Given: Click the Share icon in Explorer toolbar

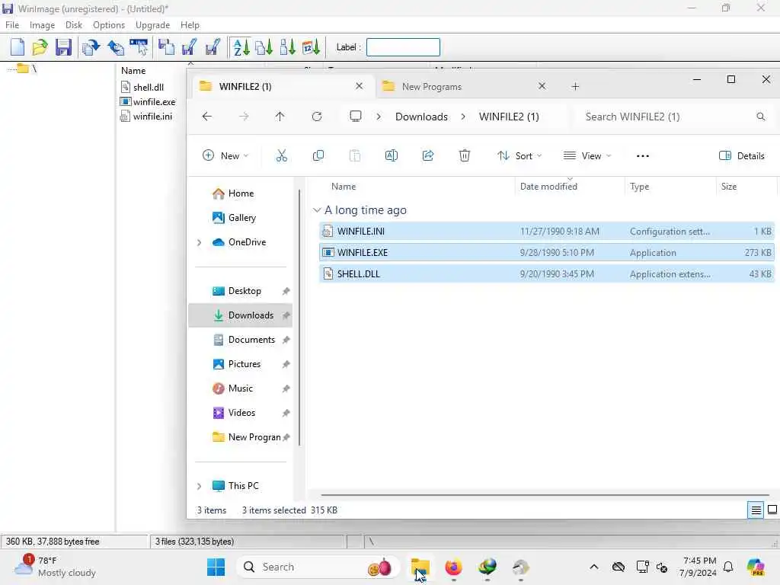Looking at the screenshot, I should 428,155.
